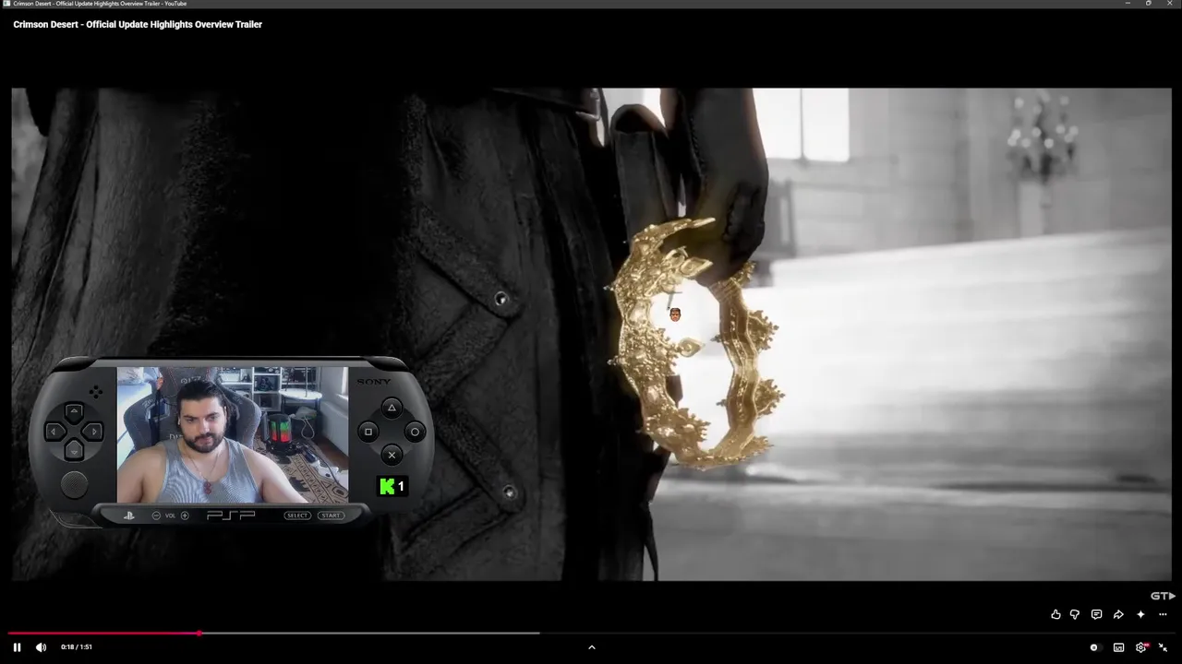Pause the video playback
This screenshot has height=664, width=1182.
pos(17,647)
